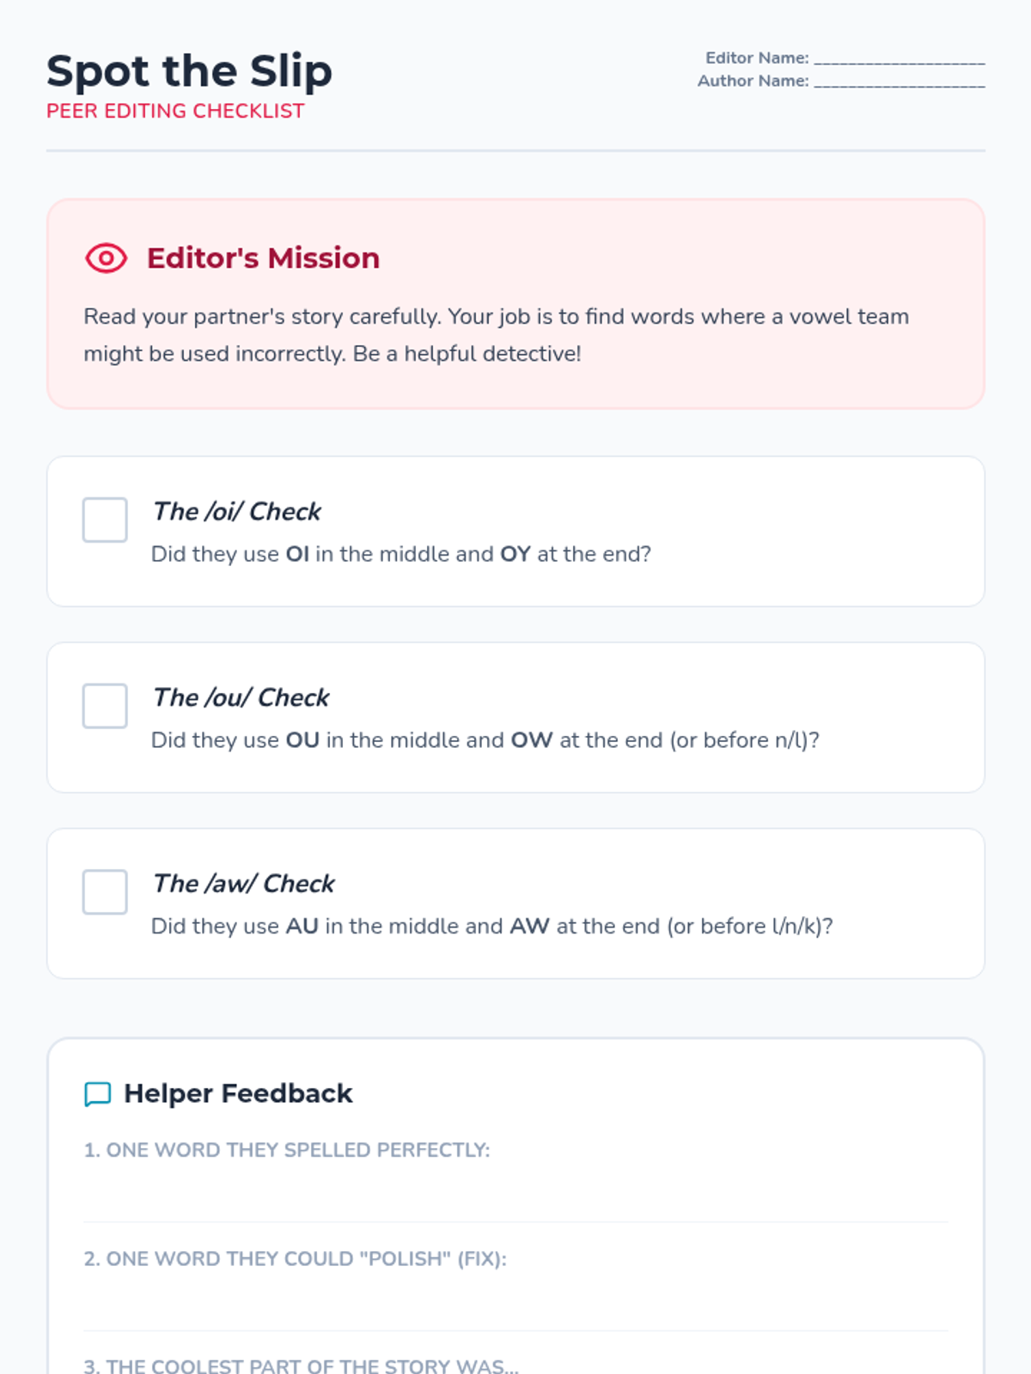The width and height of the screenshot is (1031, 1374).
Task: Click the Editor's Mission heading
Action: tap(263, 258)
